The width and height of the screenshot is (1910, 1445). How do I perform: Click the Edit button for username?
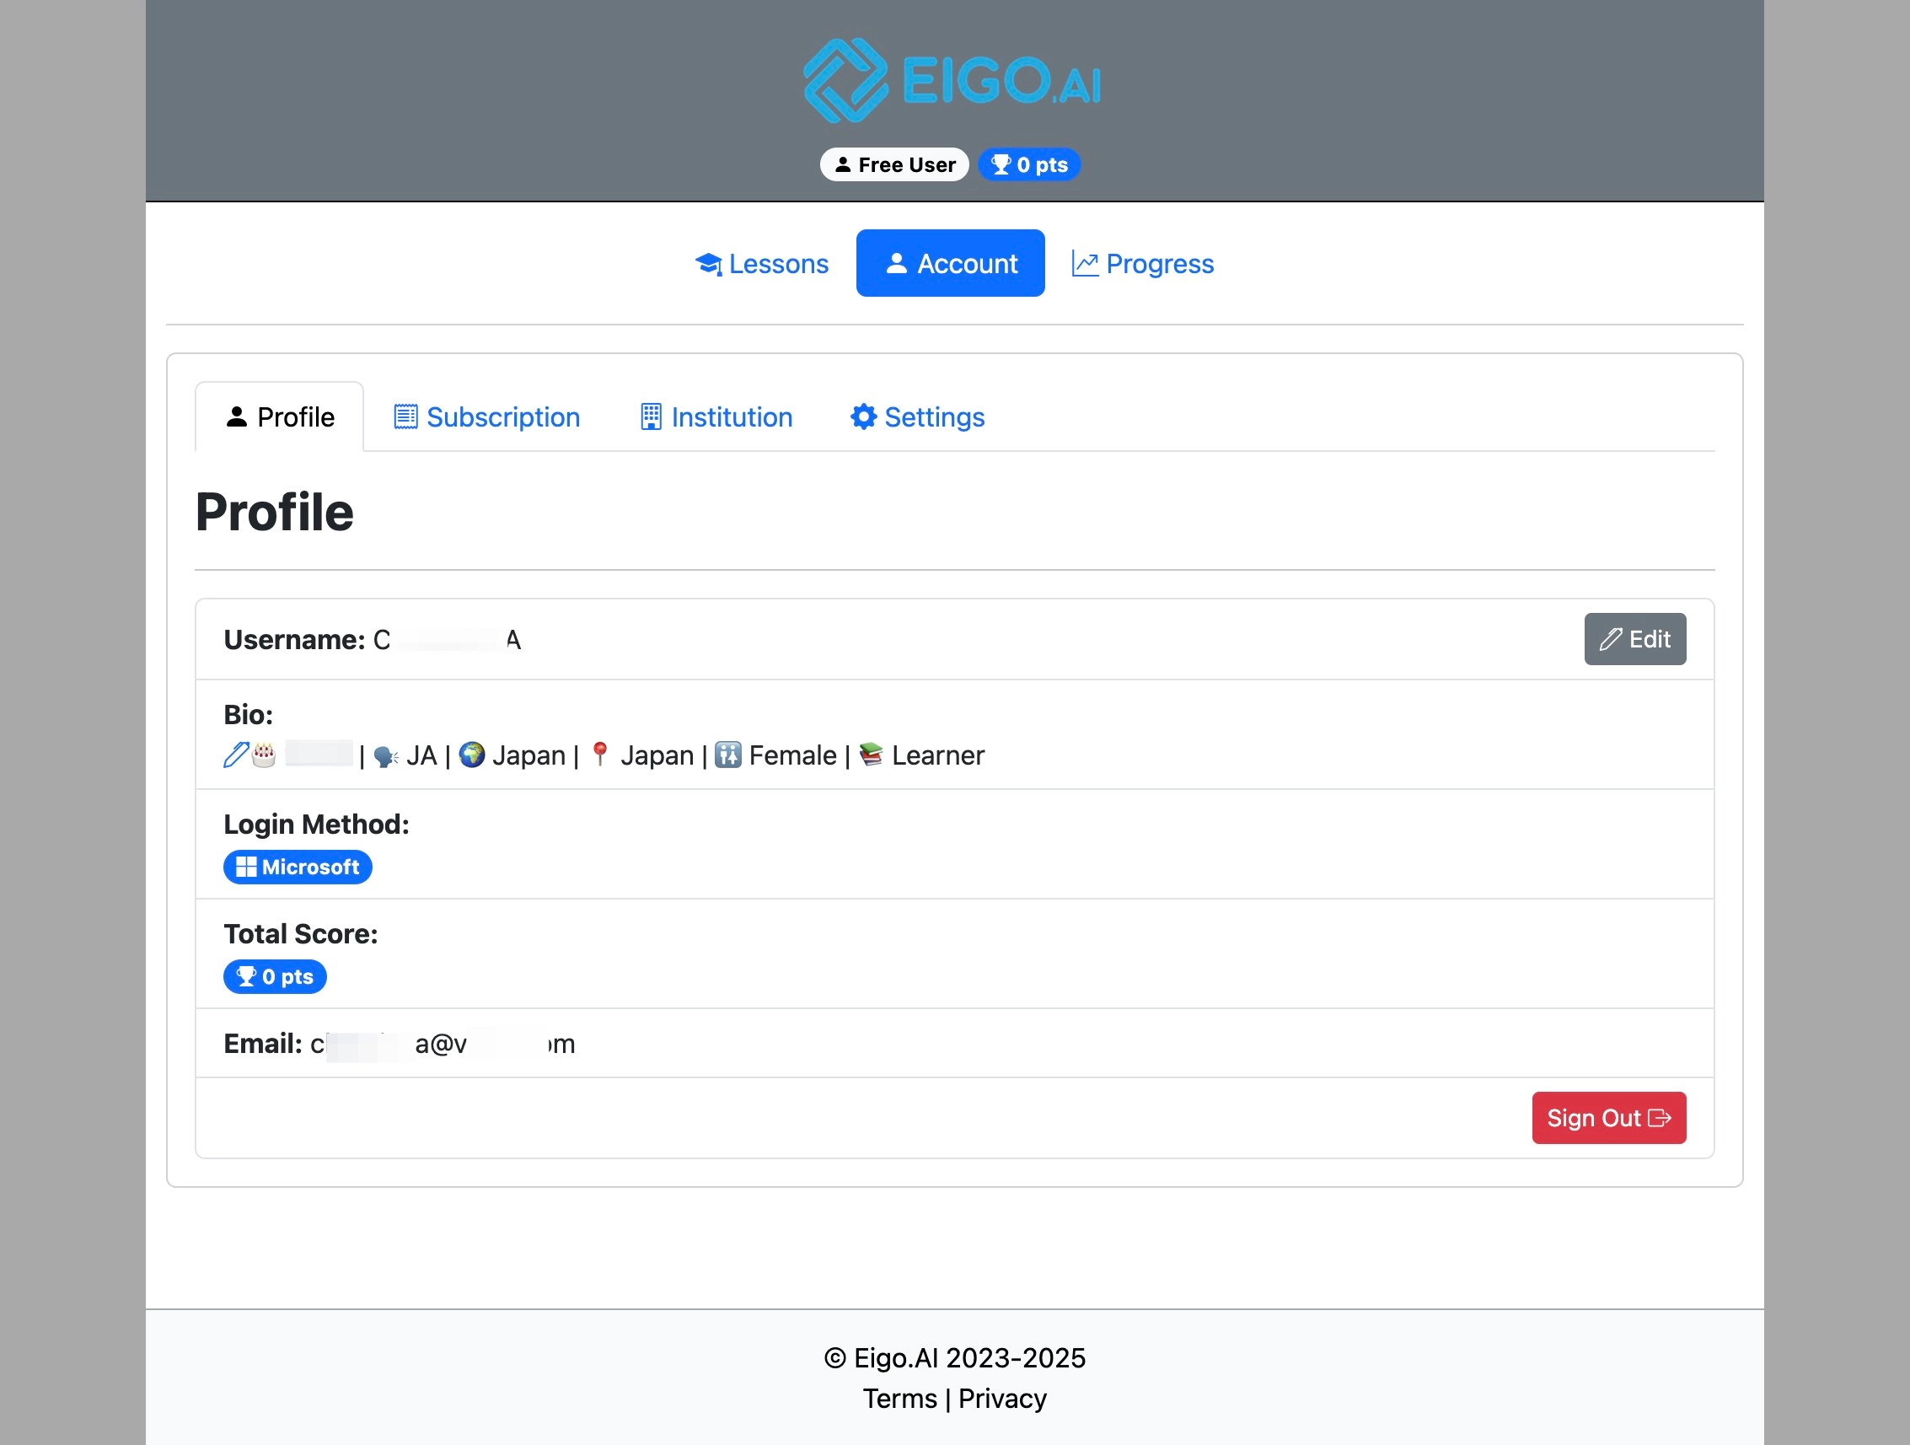(x=1634, y=639)
